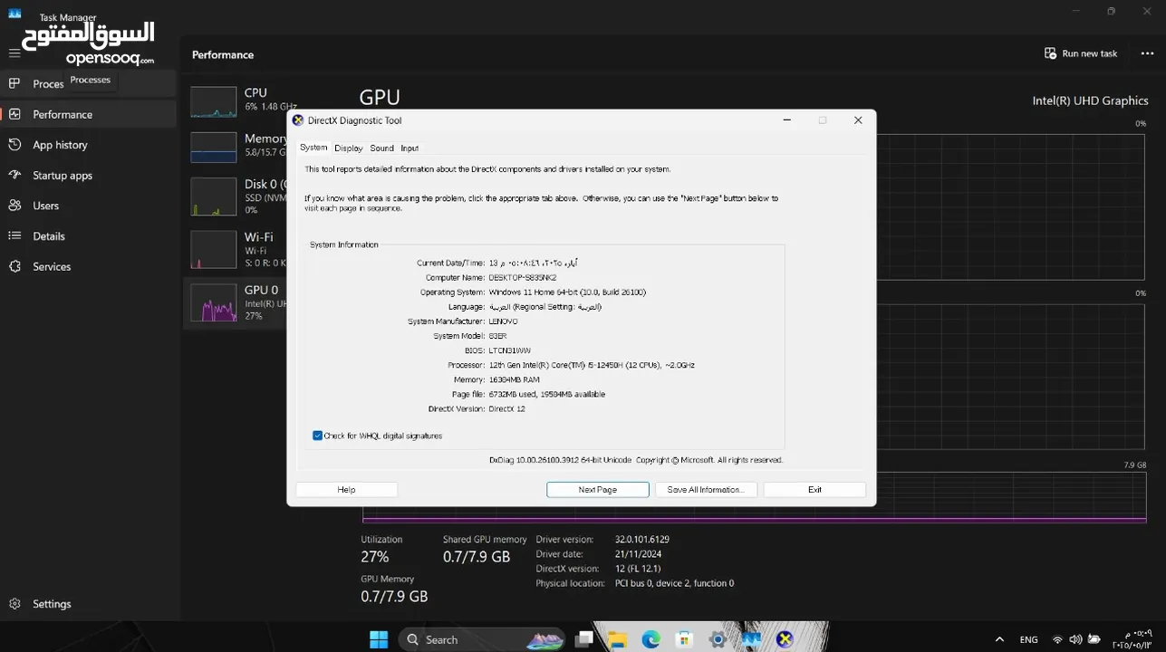Click the Intel(R) UHD Graphics label
This screenshot has height=652, width=1166.
coord(1090,101)
